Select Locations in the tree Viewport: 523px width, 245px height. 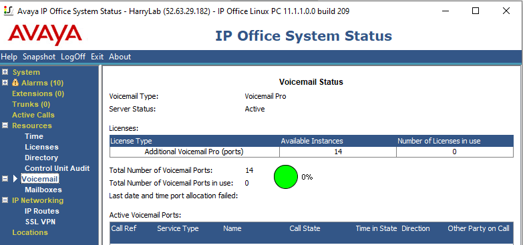(x=30, y=232)
